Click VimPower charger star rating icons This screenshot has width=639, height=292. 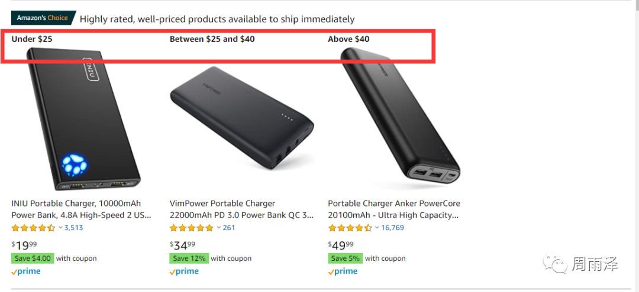pyautogui.click(x=191, y=228)
